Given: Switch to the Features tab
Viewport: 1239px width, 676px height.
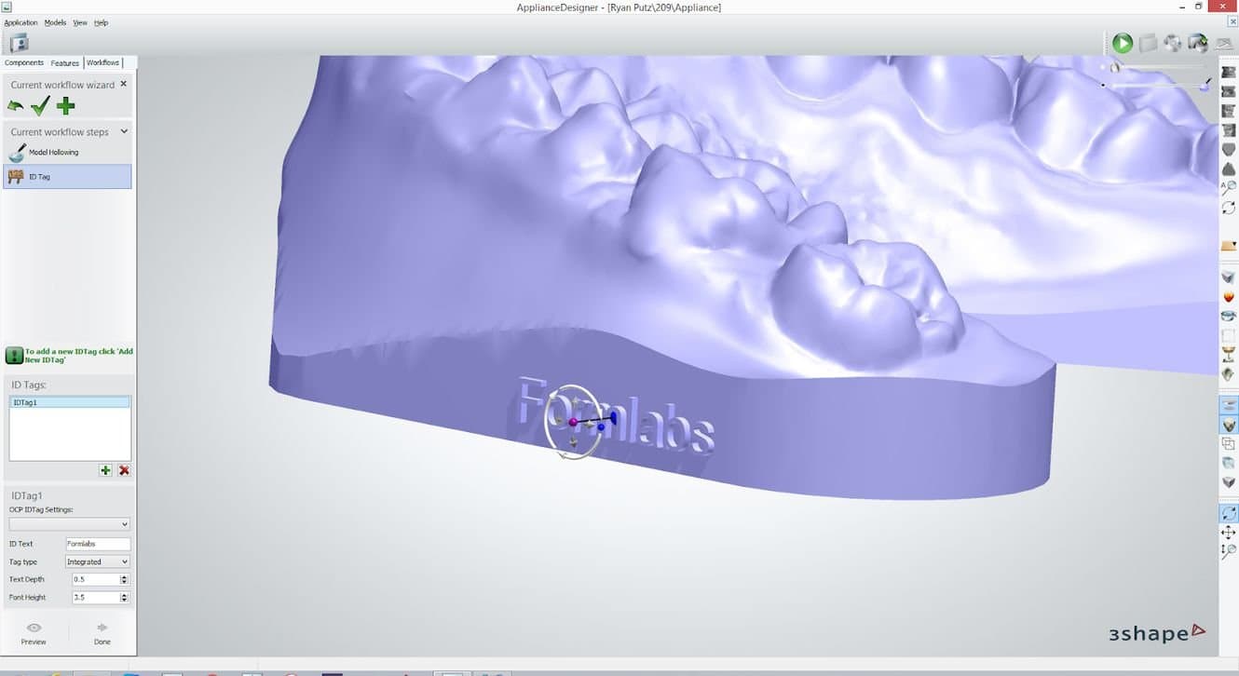Looking at the screenshot, I should [65, 62].
